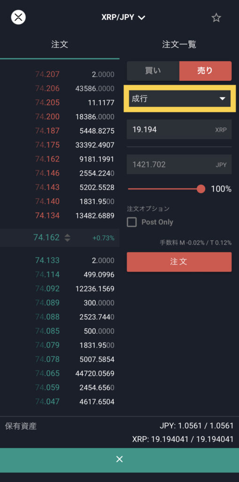Close the panel with the bottom X icon
The width and height of the screenshot is (239, 482).
119,459
